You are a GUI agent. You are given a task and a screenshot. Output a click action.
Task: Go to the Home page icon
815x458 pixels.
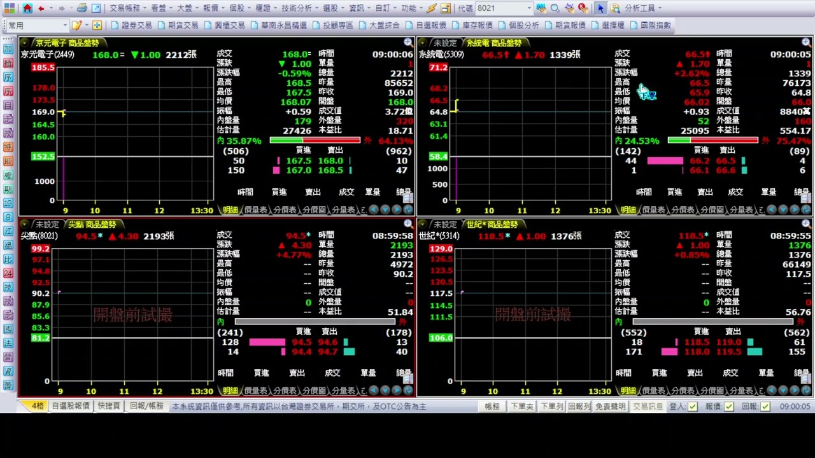[27, 8]
